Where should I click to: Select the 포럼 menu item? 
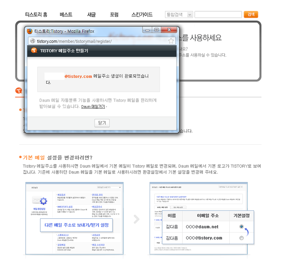(114, 15)
